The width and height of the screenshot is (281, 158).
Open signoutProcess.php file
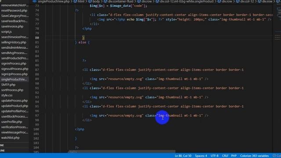point(14,69)
